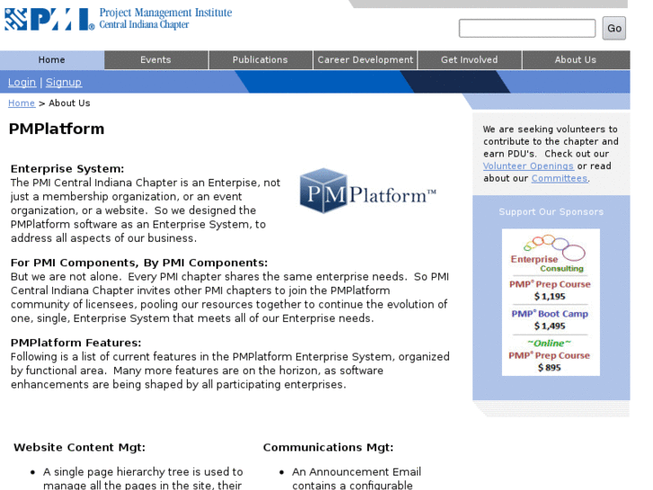653x490 pixels.
Task: Click the 'Enterprise System:' subheading
Action: pyautogui.click(x=67, y=169)
